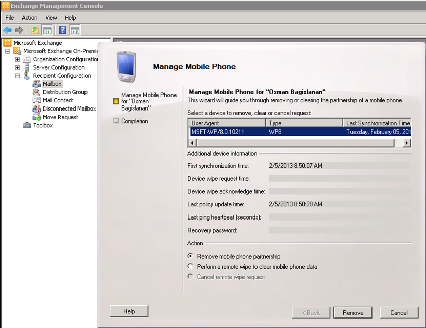The width and height of the screenshot is (426, 328).
Task: Select Perform a remote wipe option
Action: (x=191, y=266)
